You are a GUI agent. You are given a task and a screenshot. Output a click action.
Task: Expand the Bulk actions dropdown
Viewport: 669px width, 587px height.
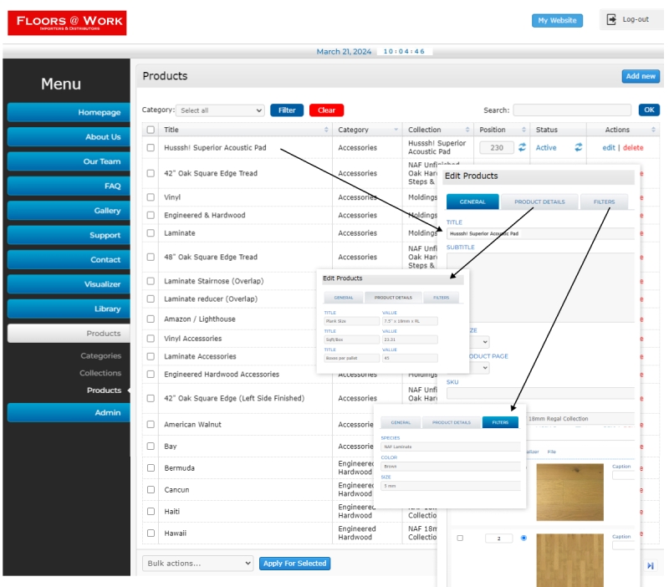(197, 564)
